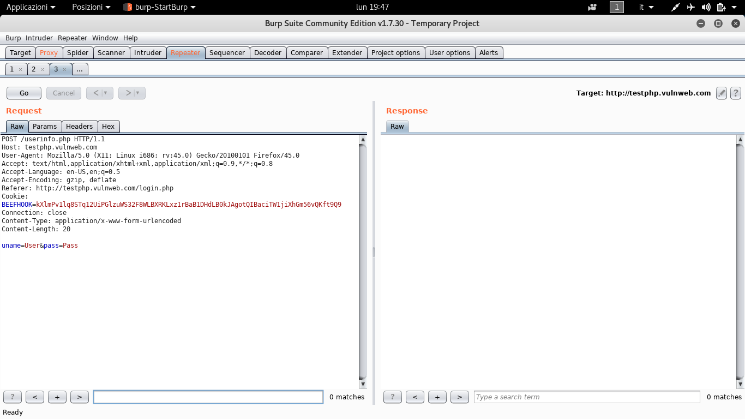
Task: Open the keyboard layout it dropdown
Action: click(646, 7)
